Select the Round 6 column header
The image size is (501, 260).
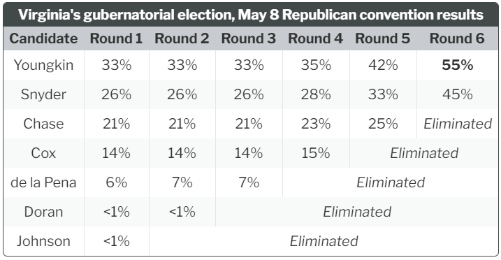tap(457, 38)
